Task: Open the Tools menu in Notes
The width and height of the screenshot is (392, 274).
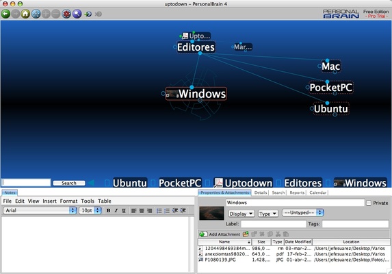Action: pos(88,201)
